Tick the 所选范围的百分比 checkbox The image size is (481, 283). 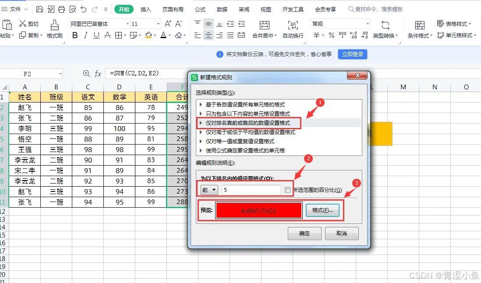point(287,190)
